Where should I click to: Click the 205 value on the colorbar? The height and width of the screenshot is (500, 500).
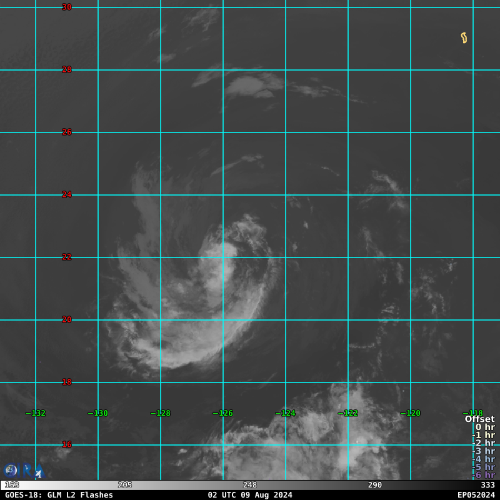(125, 485)
